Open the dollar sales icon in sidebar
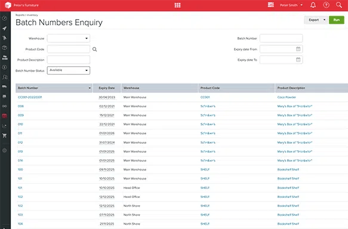Screen dimensions: 348x229 coord(4,67)
